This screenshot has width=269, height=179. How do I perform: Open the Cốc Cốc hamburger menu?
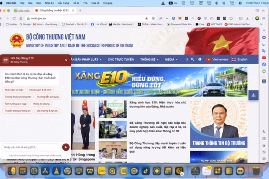pos(264,18)
